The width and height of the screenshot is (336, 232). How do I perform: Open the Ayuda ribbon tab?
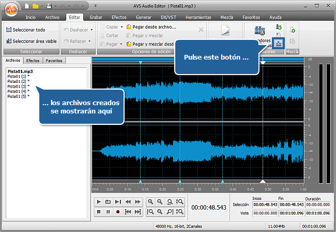pos(276,18)
